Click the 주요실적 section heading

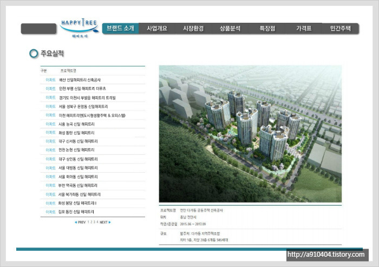[52, 54]
